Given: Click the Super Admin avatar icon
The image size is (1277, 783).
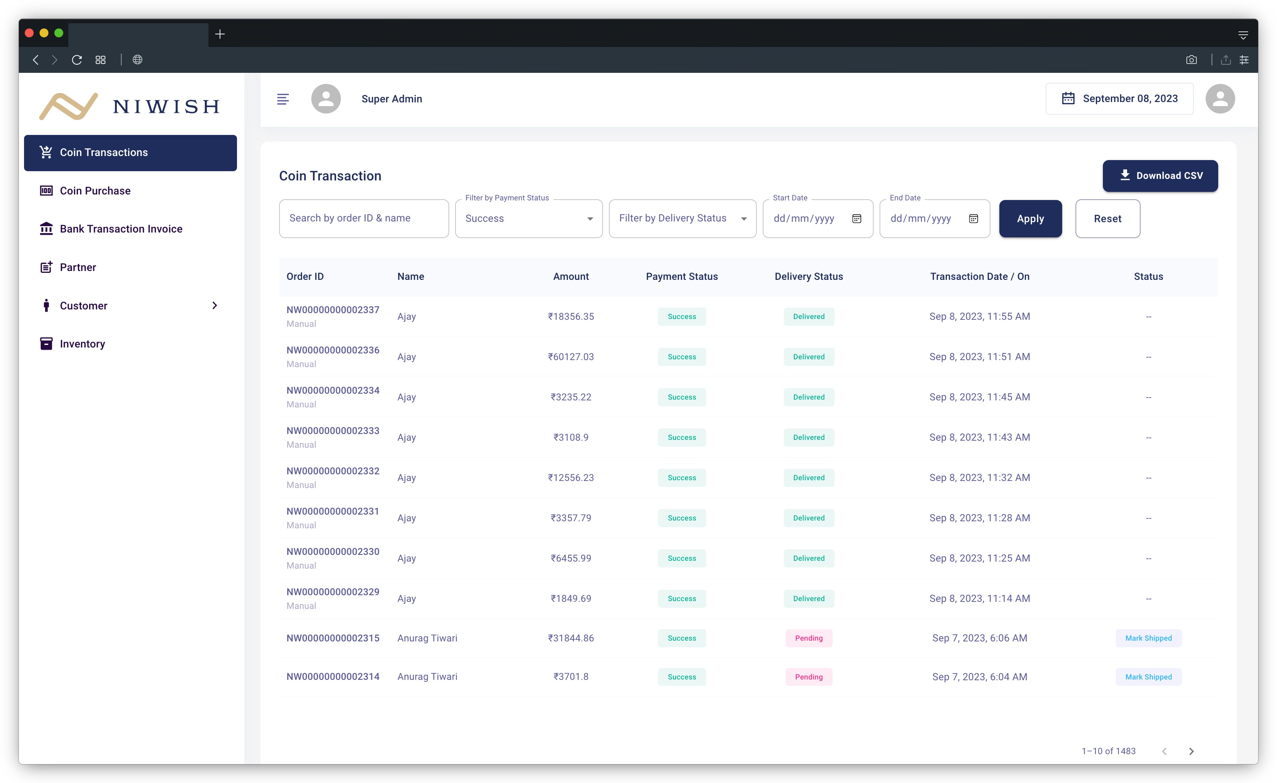Looking at the screenshot, I should (x=325, y=98).
